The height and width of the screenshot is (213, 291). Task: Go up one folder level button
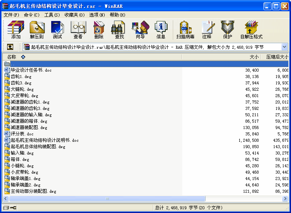10,47
